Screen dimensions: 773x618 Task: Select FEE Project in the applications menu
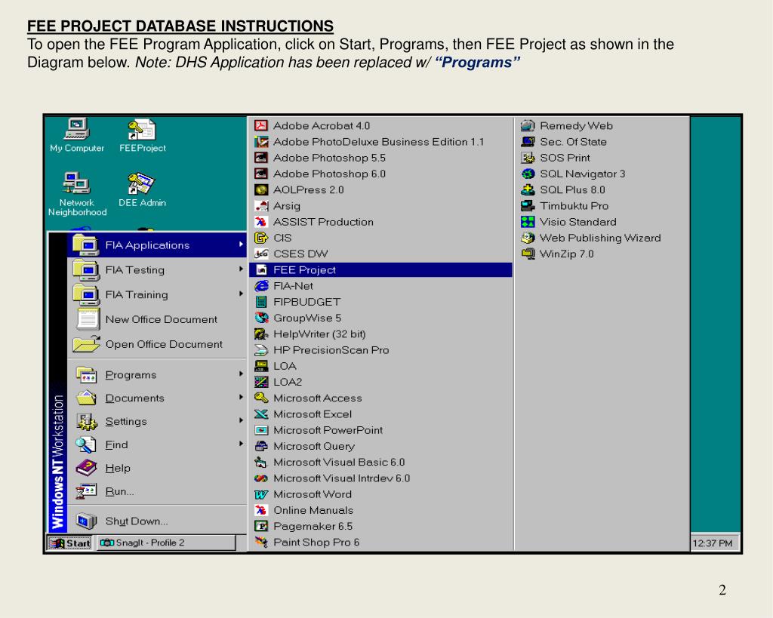pos(381,270)
